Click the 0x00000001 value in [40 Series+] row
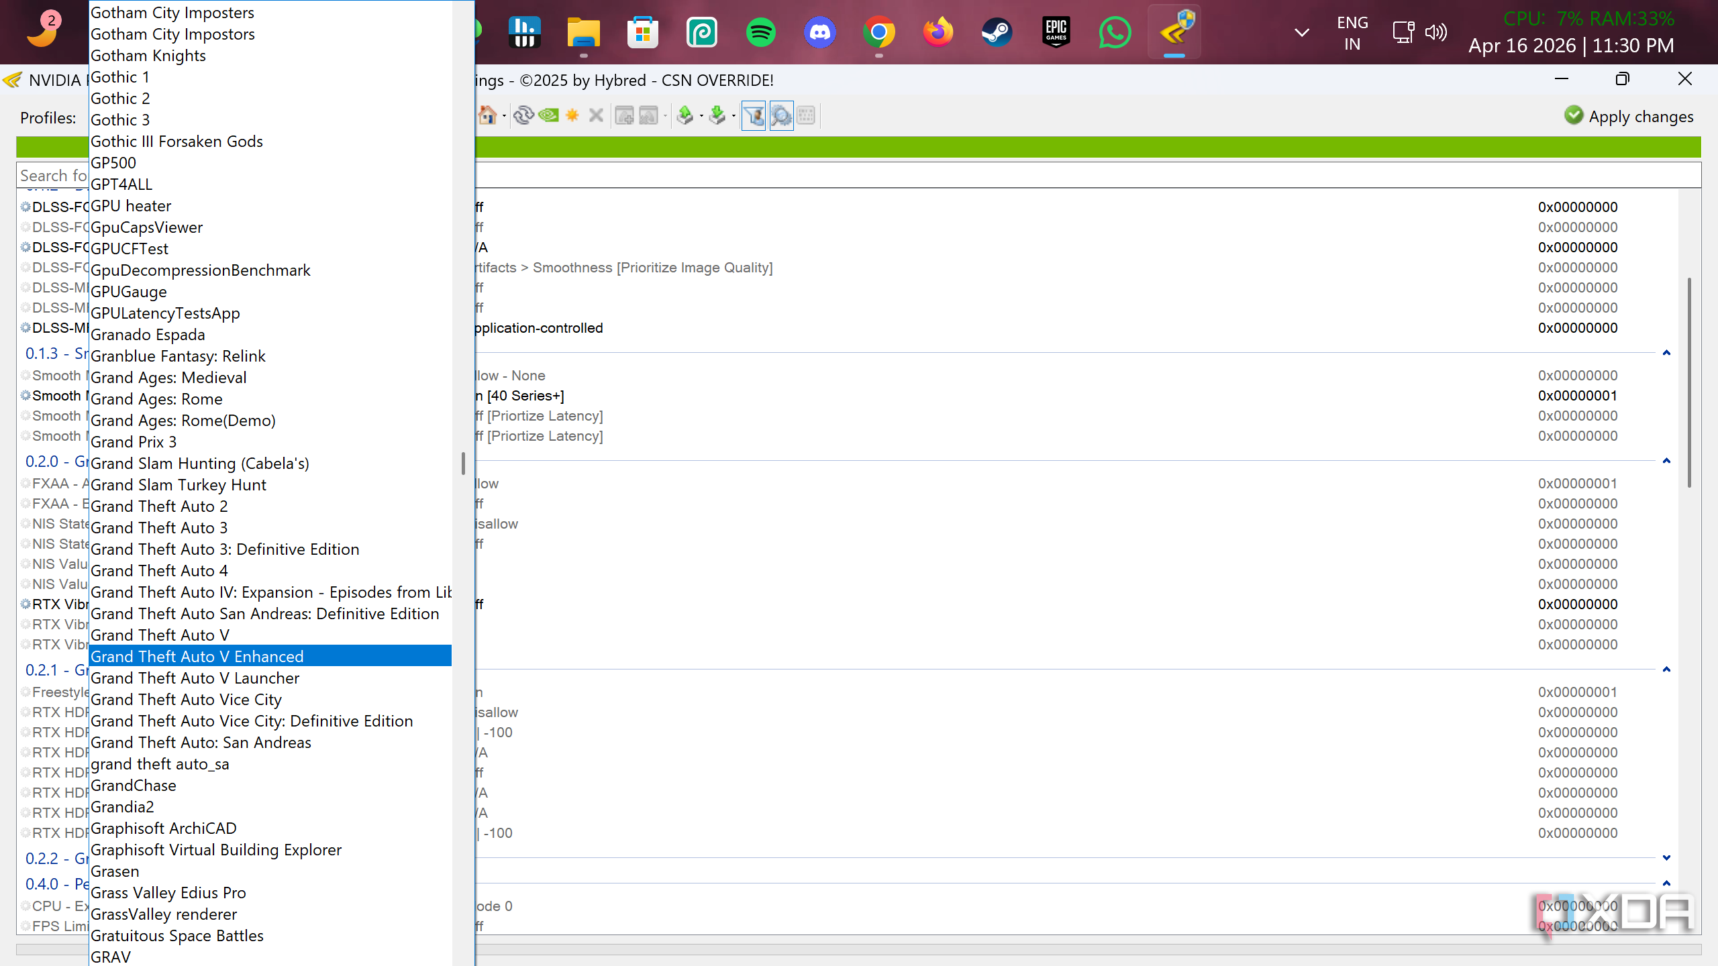The height and width of the screenshot is (966, 1718). [x=1578, y=396]
